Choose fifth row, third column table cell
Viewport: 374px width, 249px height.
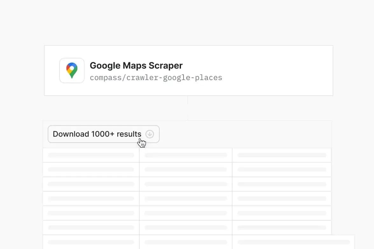pyautogui.click(x=282, y=213)
